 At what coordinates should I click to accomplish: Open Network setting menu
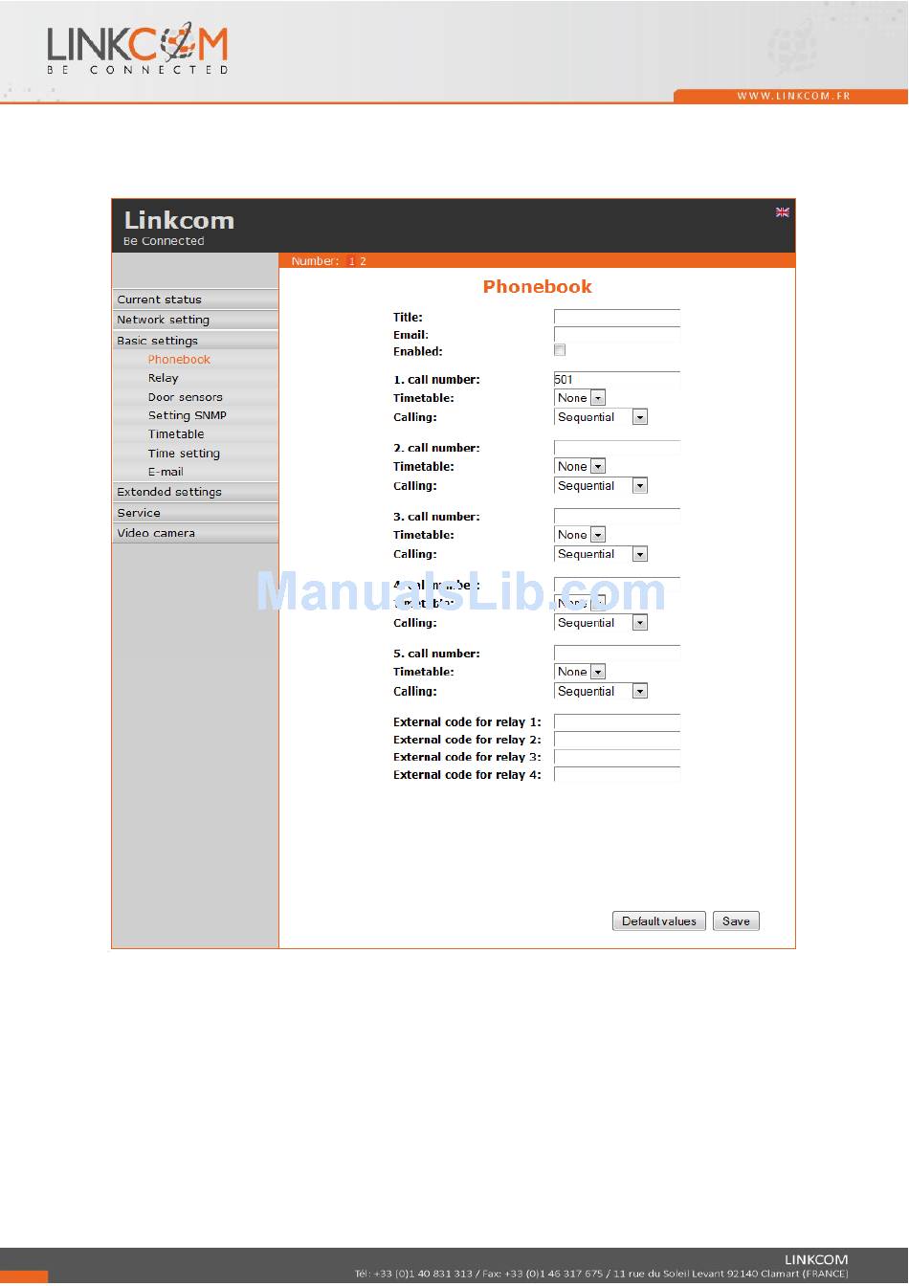coord(195,320)
